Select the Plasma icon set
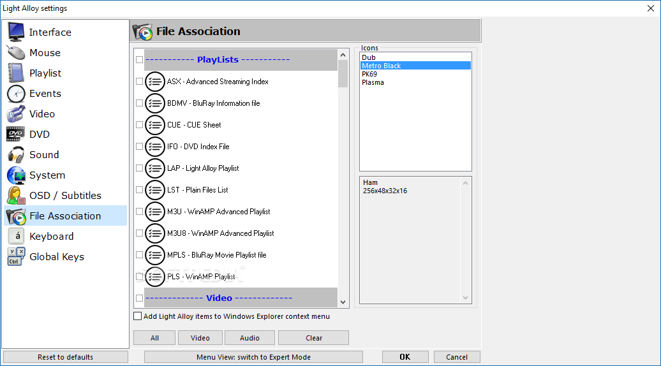The width and height of the screenshot is (661, 366). [415, 82]
